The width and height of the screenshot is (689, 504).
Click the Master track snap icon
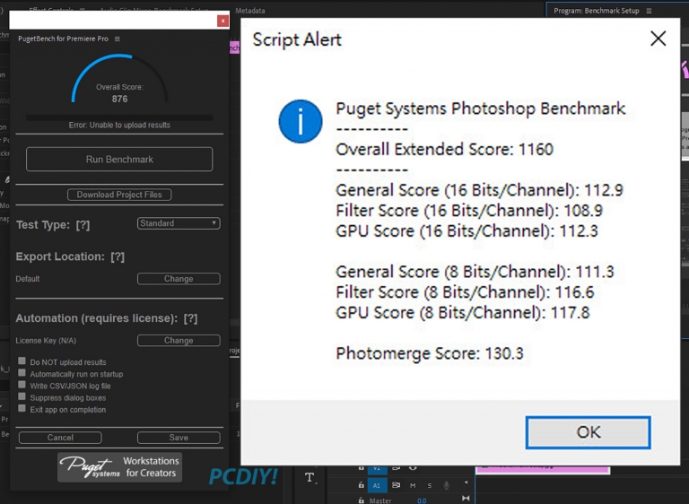point(466,499)
